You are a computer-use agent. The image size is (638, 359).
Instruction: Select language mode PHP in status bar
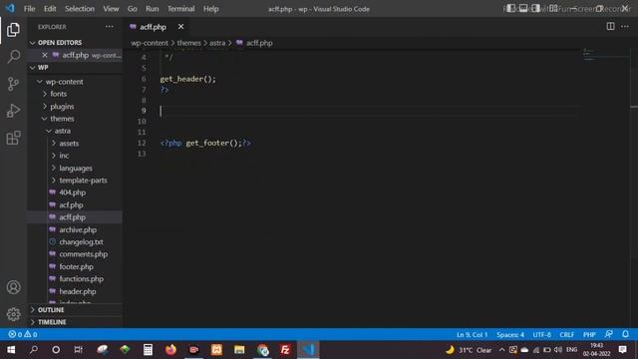tap(589, 335)
